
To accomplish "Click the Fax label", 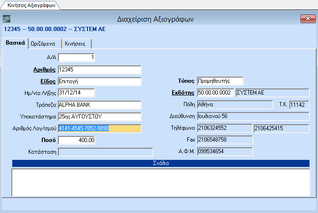I will pyautogui.click(x=191, y=140).
